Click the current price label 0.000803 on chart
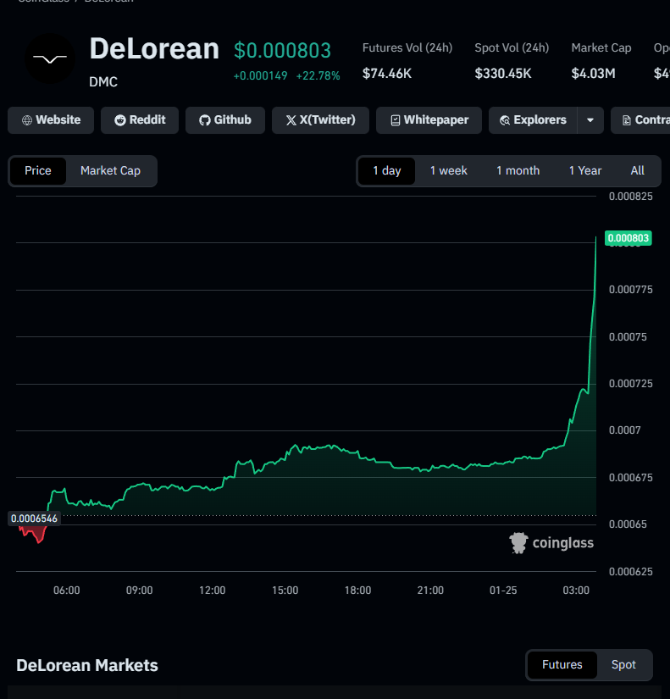 628,238
